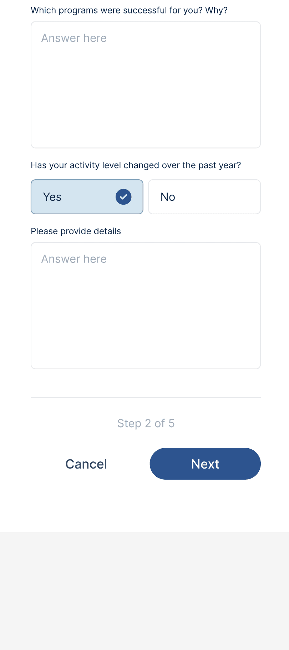Image resolution: width=289 pixels, height=650 pixels.
Task: Click the checkmark icon on Yes option
Action: [x=123, y=197]
